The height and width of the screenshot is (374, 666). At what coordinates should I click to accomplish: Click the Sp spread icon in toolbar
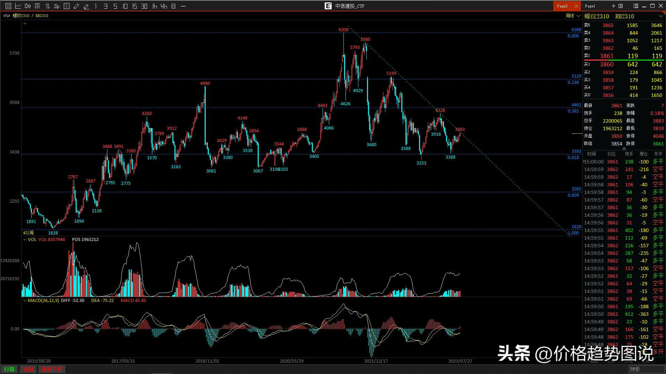(57, 6)
